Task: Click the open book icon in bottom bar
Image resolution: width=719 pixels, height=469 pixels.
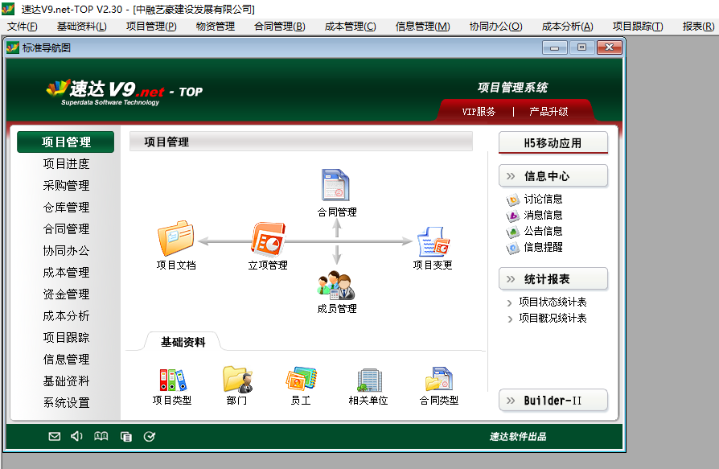Action: pyautogui.click(x=101, y=437)
